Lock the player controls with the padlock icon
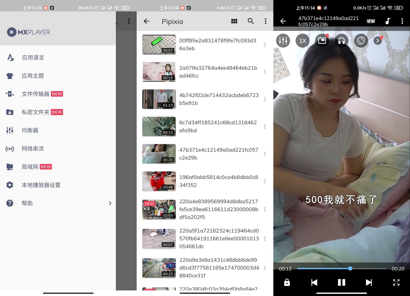The width and height of the screenshot is (410, 296). 286,282
